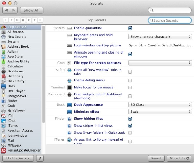The height and width of the screenshot is (163, 194).
Task: Select All Secrets label in sidebar
Action: pyautogui.click(x=16, y=32)
